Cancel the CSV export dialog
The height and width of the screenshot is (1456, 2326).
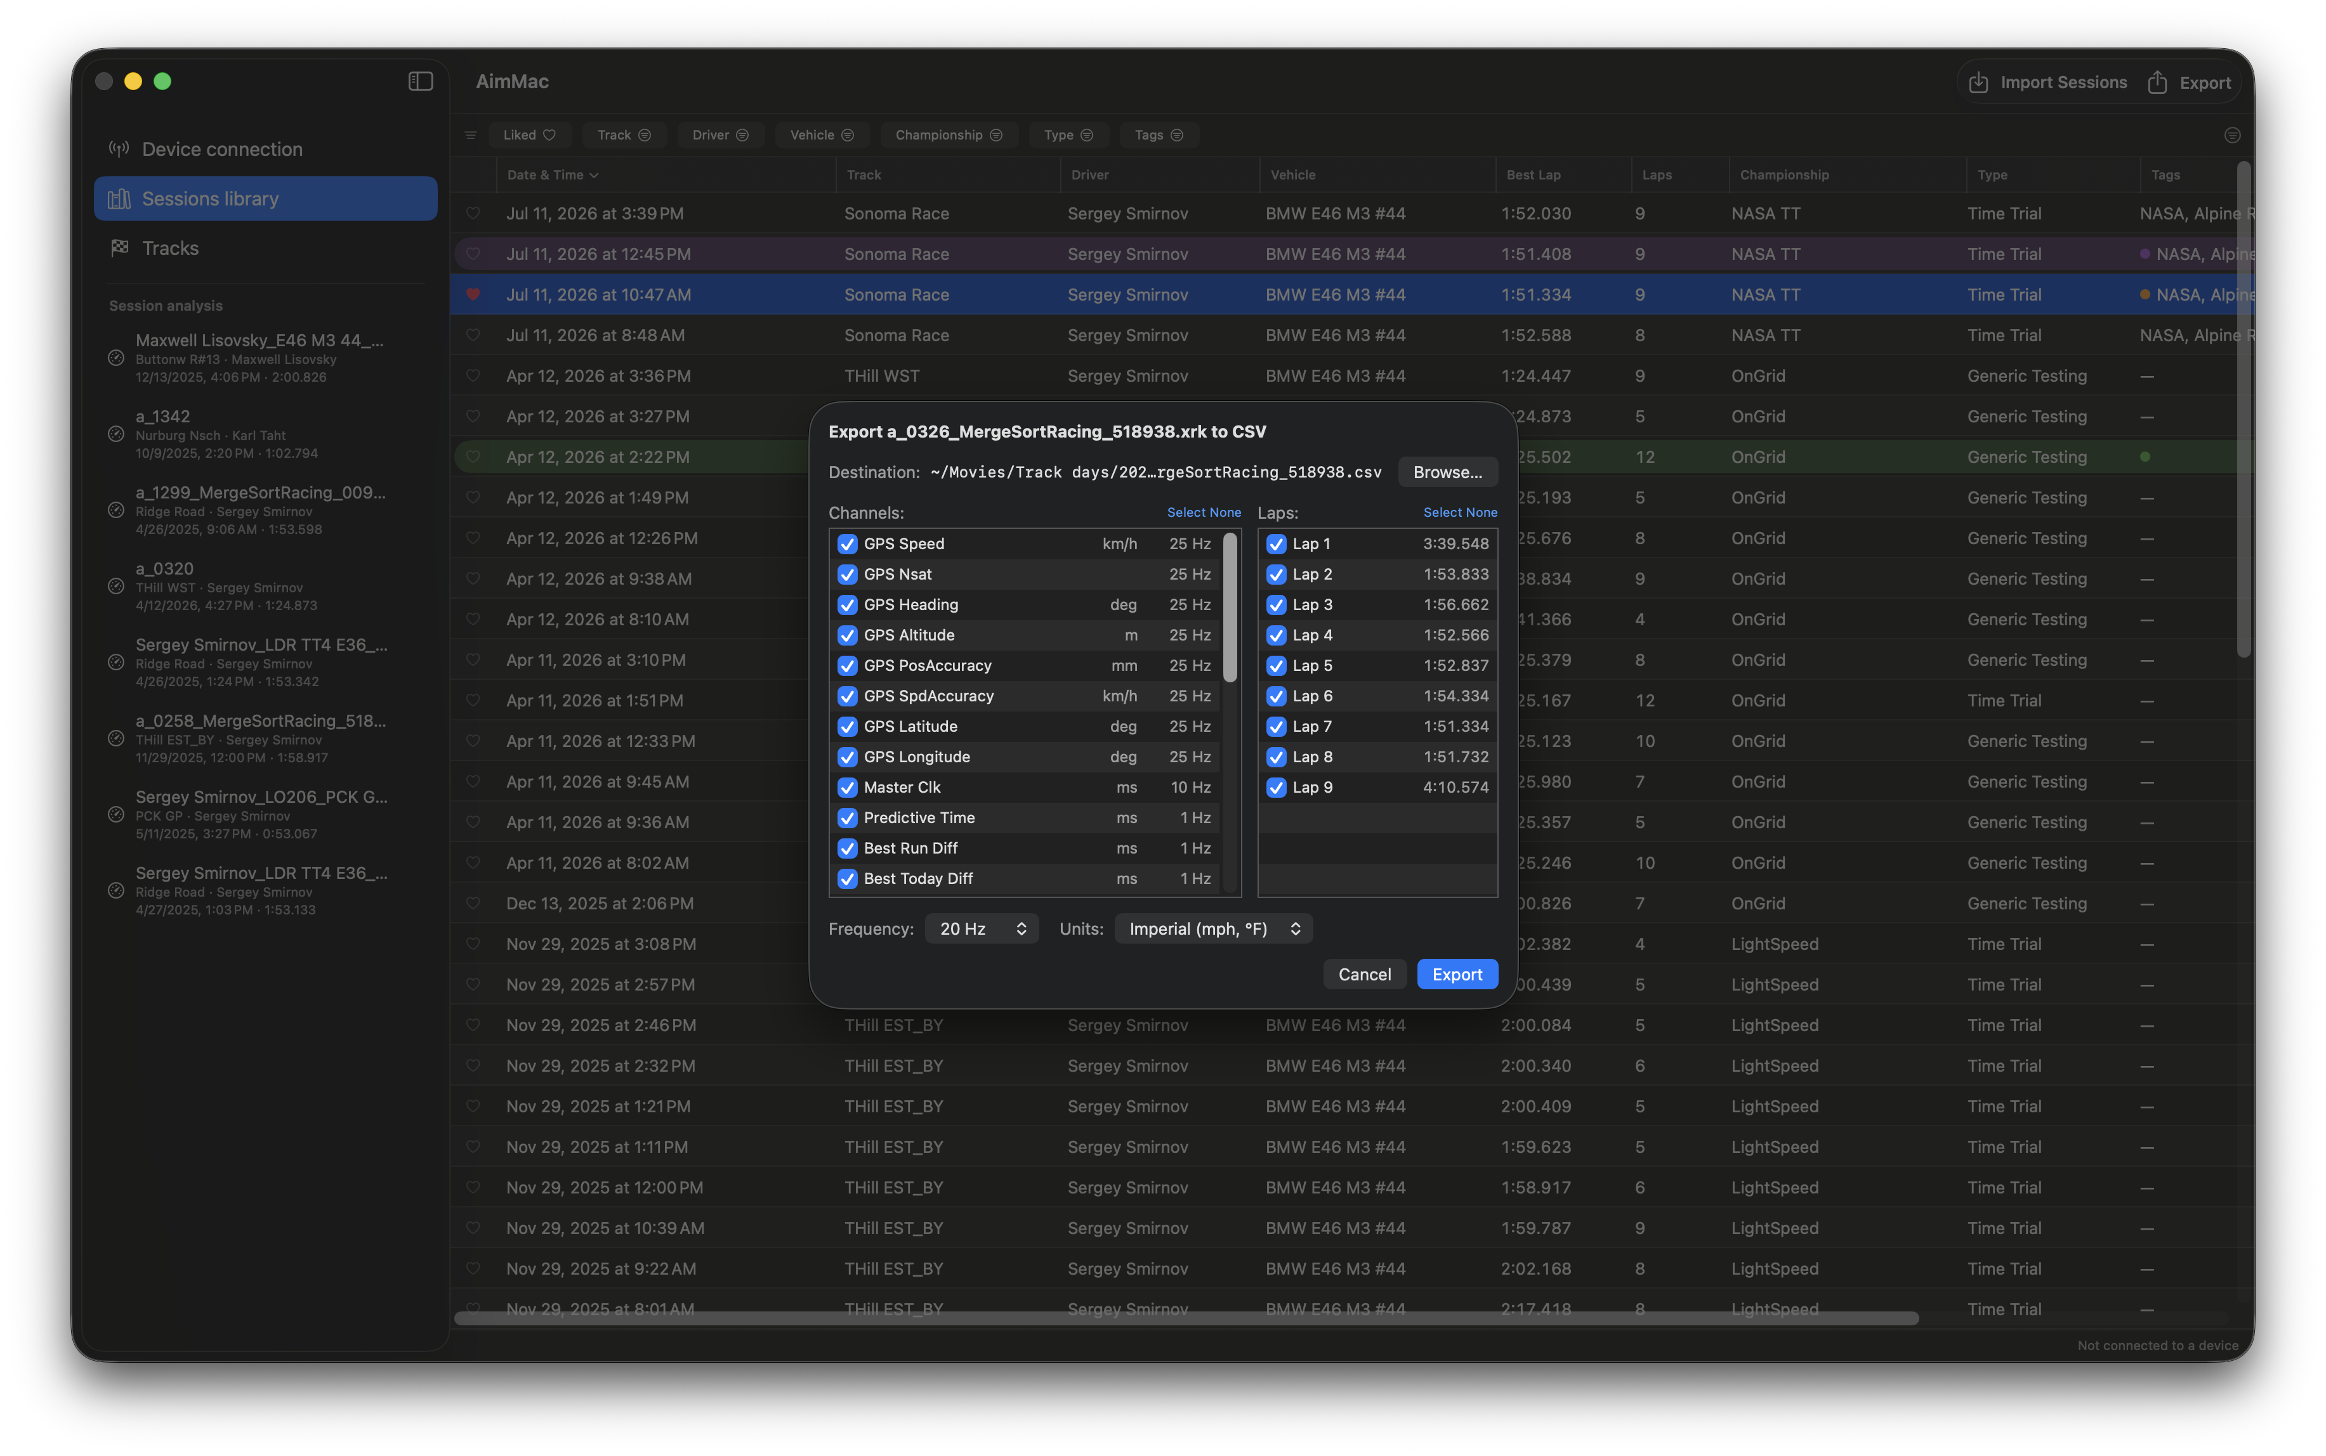(x=1364, y=975)
